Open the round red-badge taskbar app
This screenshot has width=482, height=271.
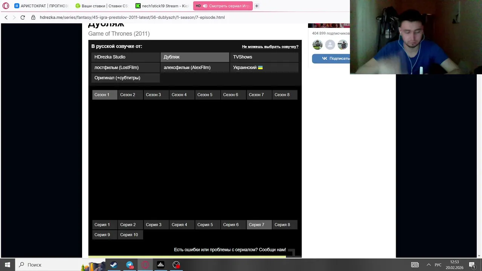click(176, 265)
